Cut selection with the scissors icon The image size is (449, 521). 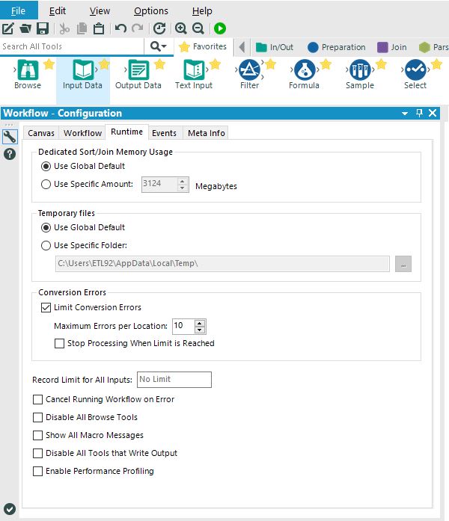64,28
